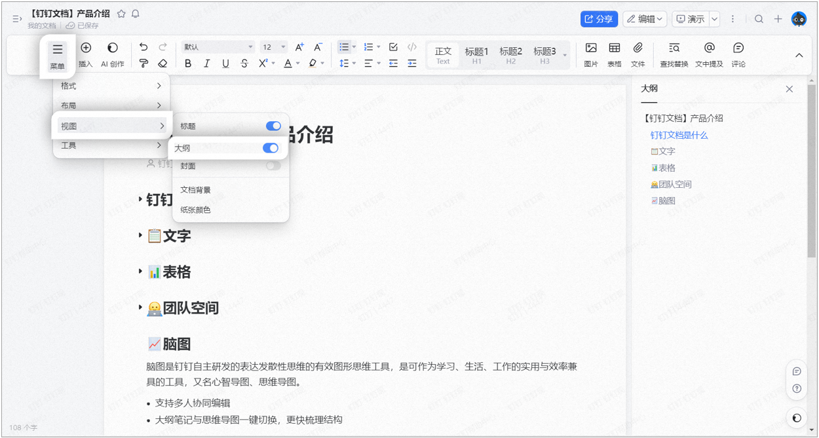Collapse the 文字 heading section
819x438 pixels.
140,235
